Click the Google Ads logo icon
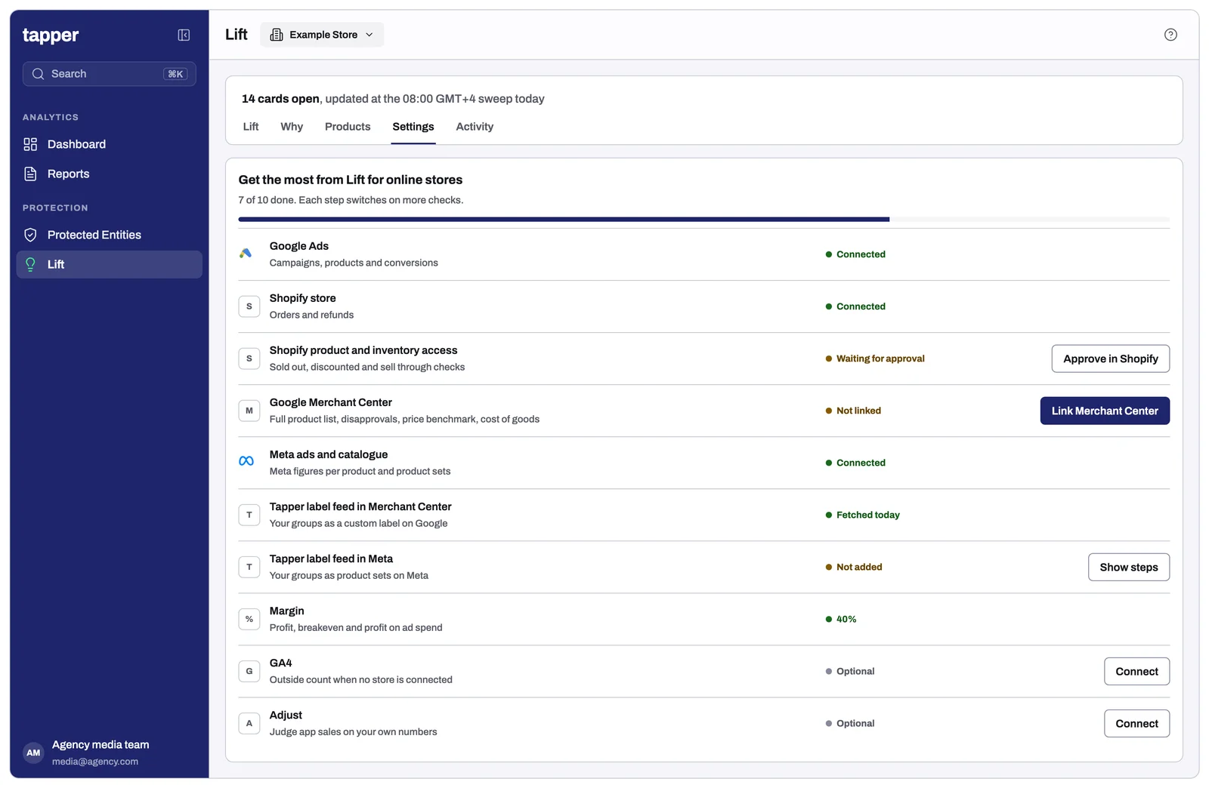This screenshot has height=788, width=1209. (x=246, y=254)
